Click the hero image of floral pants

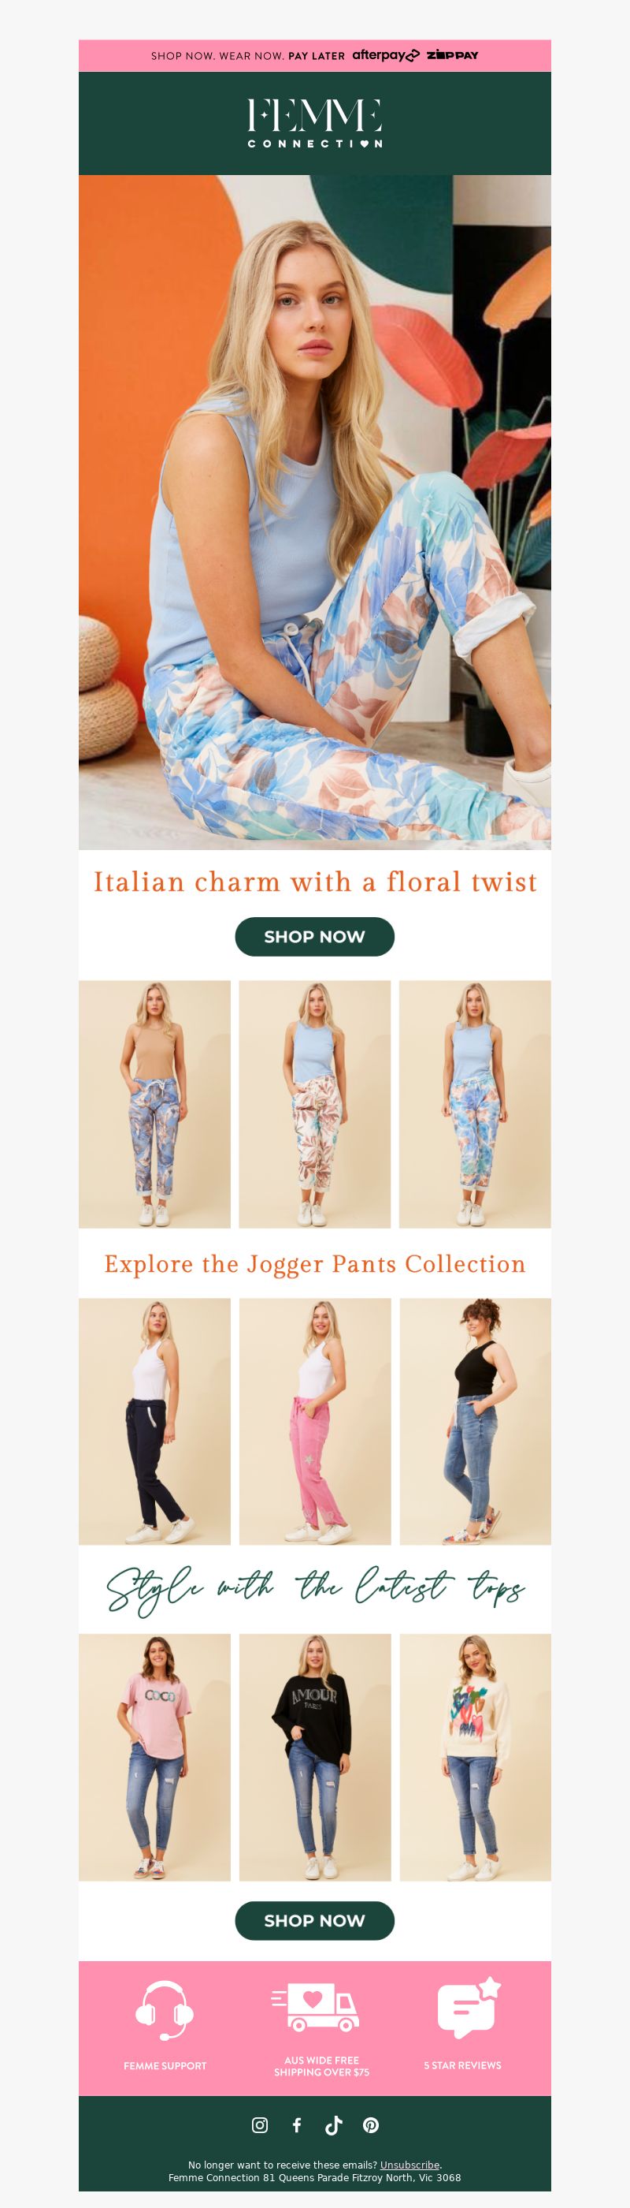(315, 513)
